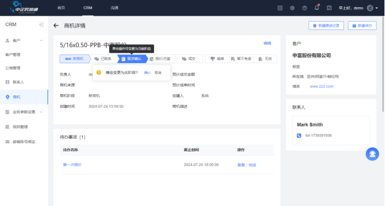
Task: Click the deadline 2024-07-25 18:00:00
Action: pos(201,165)
